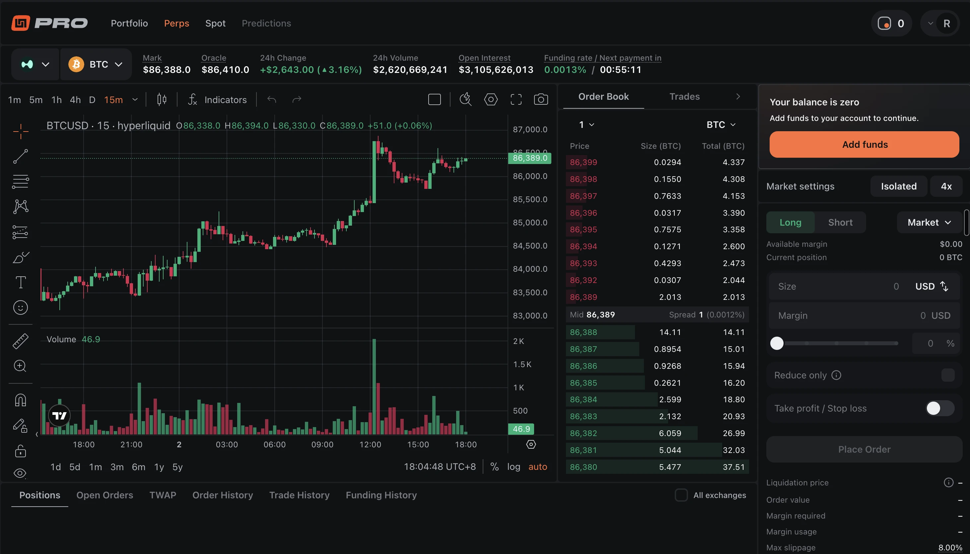Toggle magnet mode on chart
970x554 pixels.
pos(21,400)
